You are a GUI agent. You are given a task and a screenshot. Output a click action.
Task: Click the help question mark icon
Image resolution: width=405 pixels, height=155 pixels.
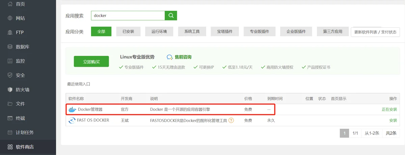(x=231, y=120)
